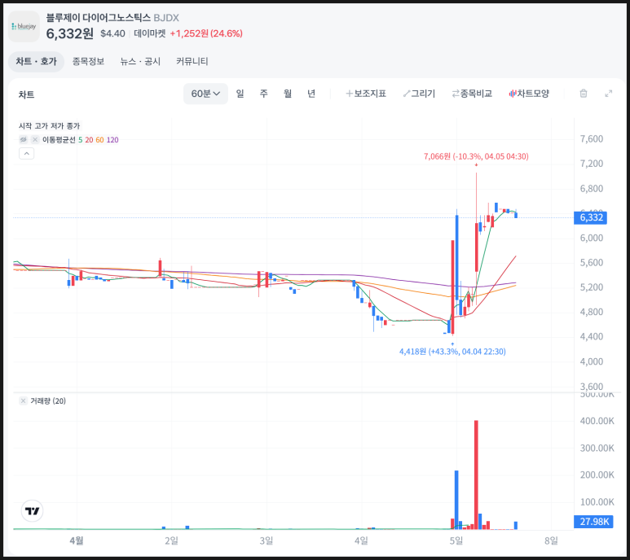Select the 일 daily interval
This screenshot has width=630, height=560.
pyautogui.click(x=240, y=94)
